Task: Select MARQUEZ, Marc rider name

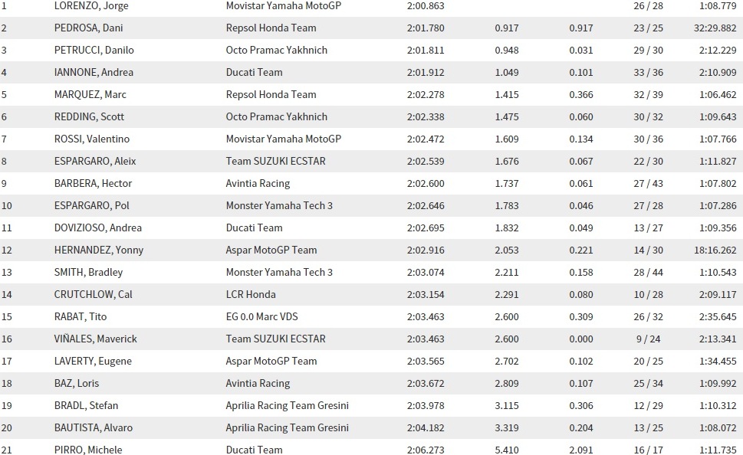Action: click(90, 95)
